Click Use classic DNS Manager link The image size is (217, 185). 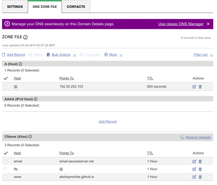[x=181, y=24]
